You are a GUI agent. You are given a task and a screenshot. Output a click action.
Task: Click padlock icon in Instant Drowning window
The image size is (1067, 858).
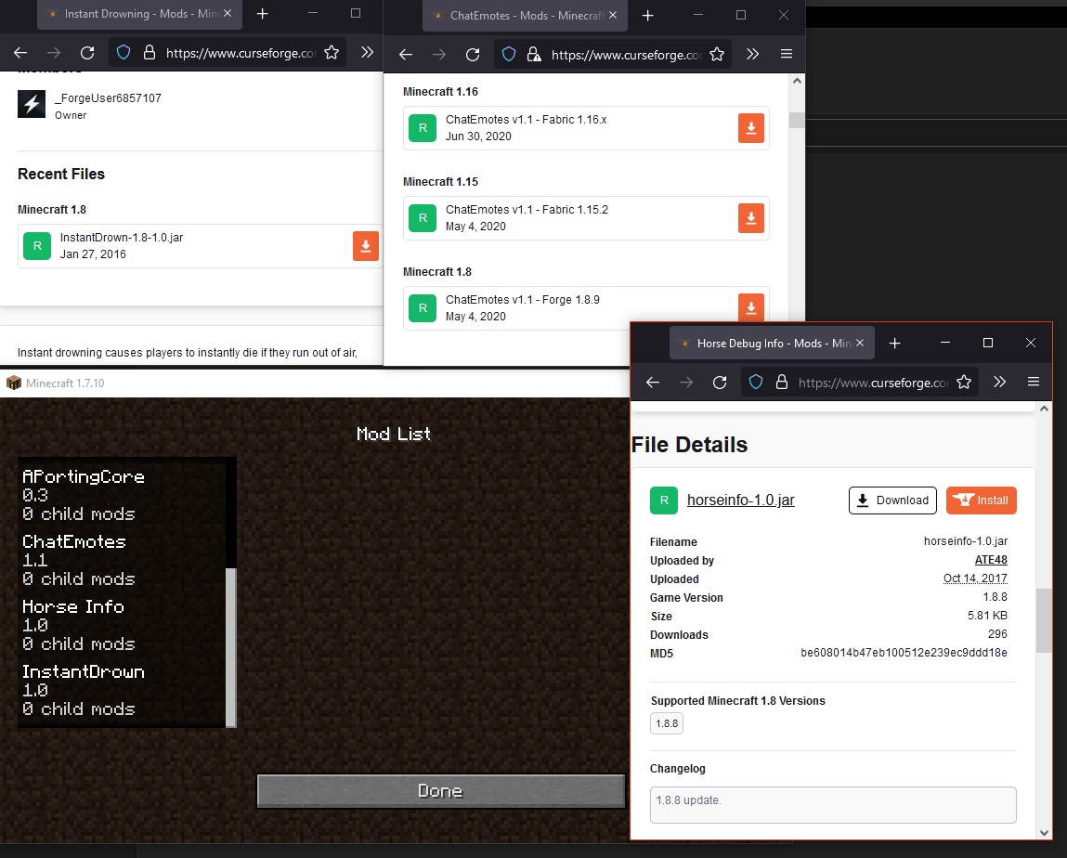[x=149, y=52]
